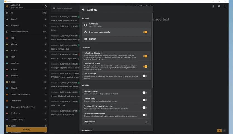Open the three-dot note options menu
This screenshot has height=134, width=233.
[225, 6]
